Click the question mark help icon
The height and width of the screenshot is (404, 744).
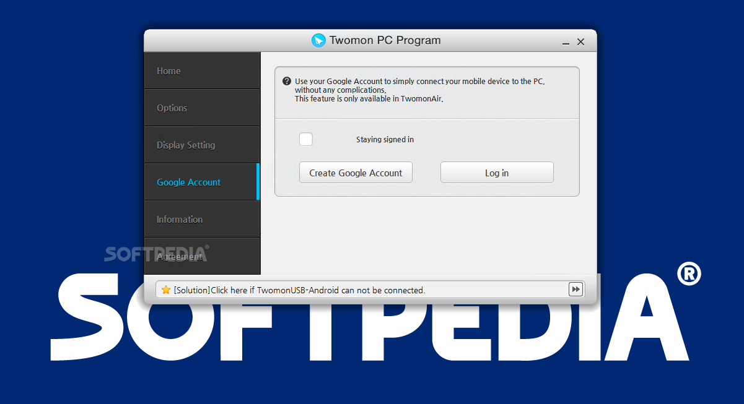(286, 81)
